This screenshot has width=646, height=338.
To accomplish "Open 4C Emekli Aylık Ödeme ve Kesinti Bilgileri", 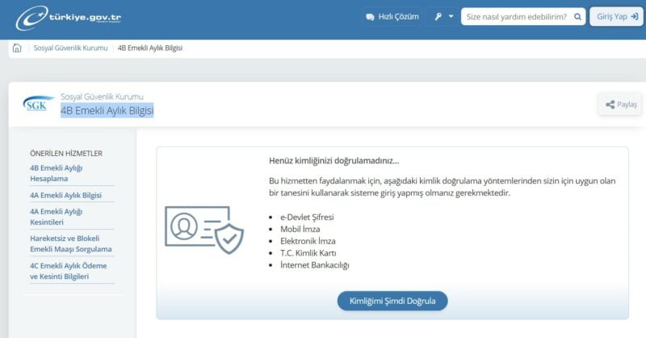I will (x=68, y=271).
